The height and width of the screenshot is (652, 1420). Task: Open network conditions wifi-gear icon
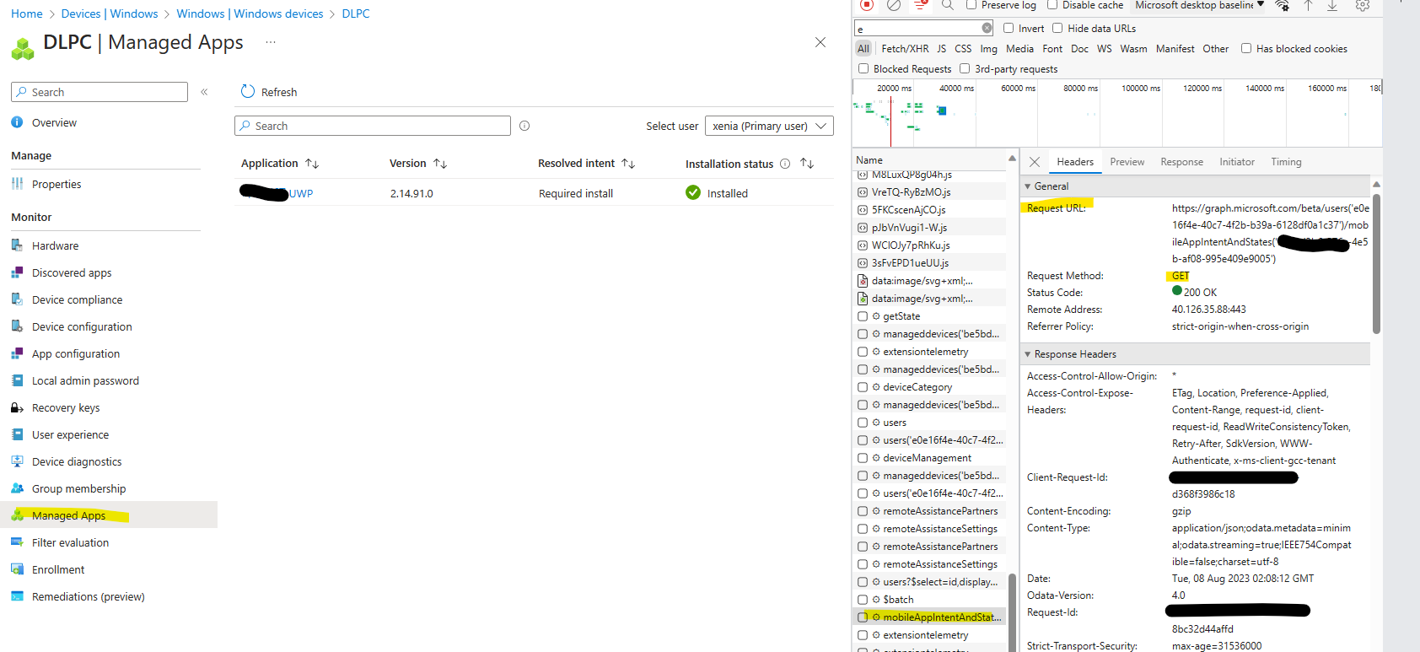1282,5
